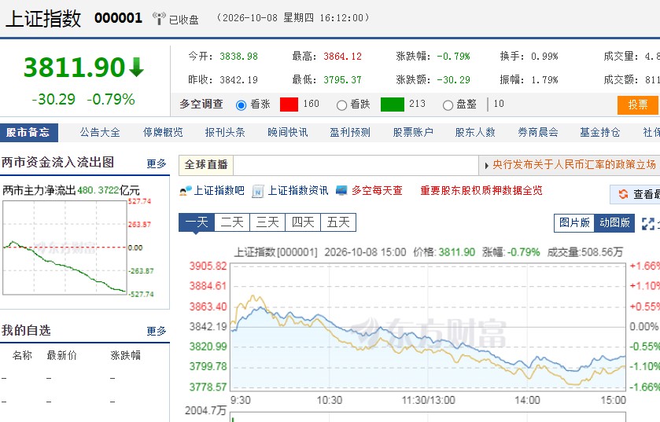Click the 名称 column header in 我的自选
Image resolution: width=660 pixels, height=422 pixels.
pyautogui.click(x=22, y=355)
